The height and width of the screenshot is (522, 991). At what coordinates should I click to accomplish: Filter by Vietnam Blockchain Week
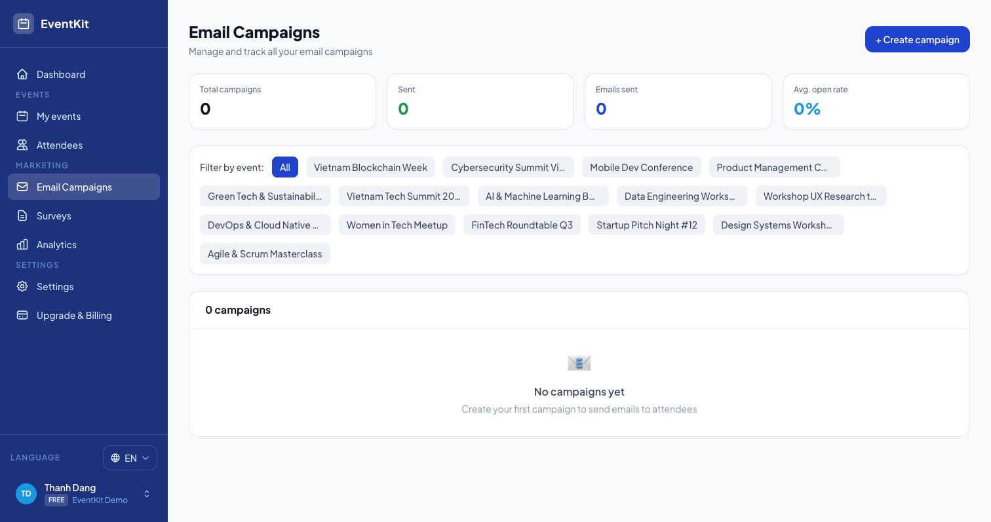(x=370, y=167)
